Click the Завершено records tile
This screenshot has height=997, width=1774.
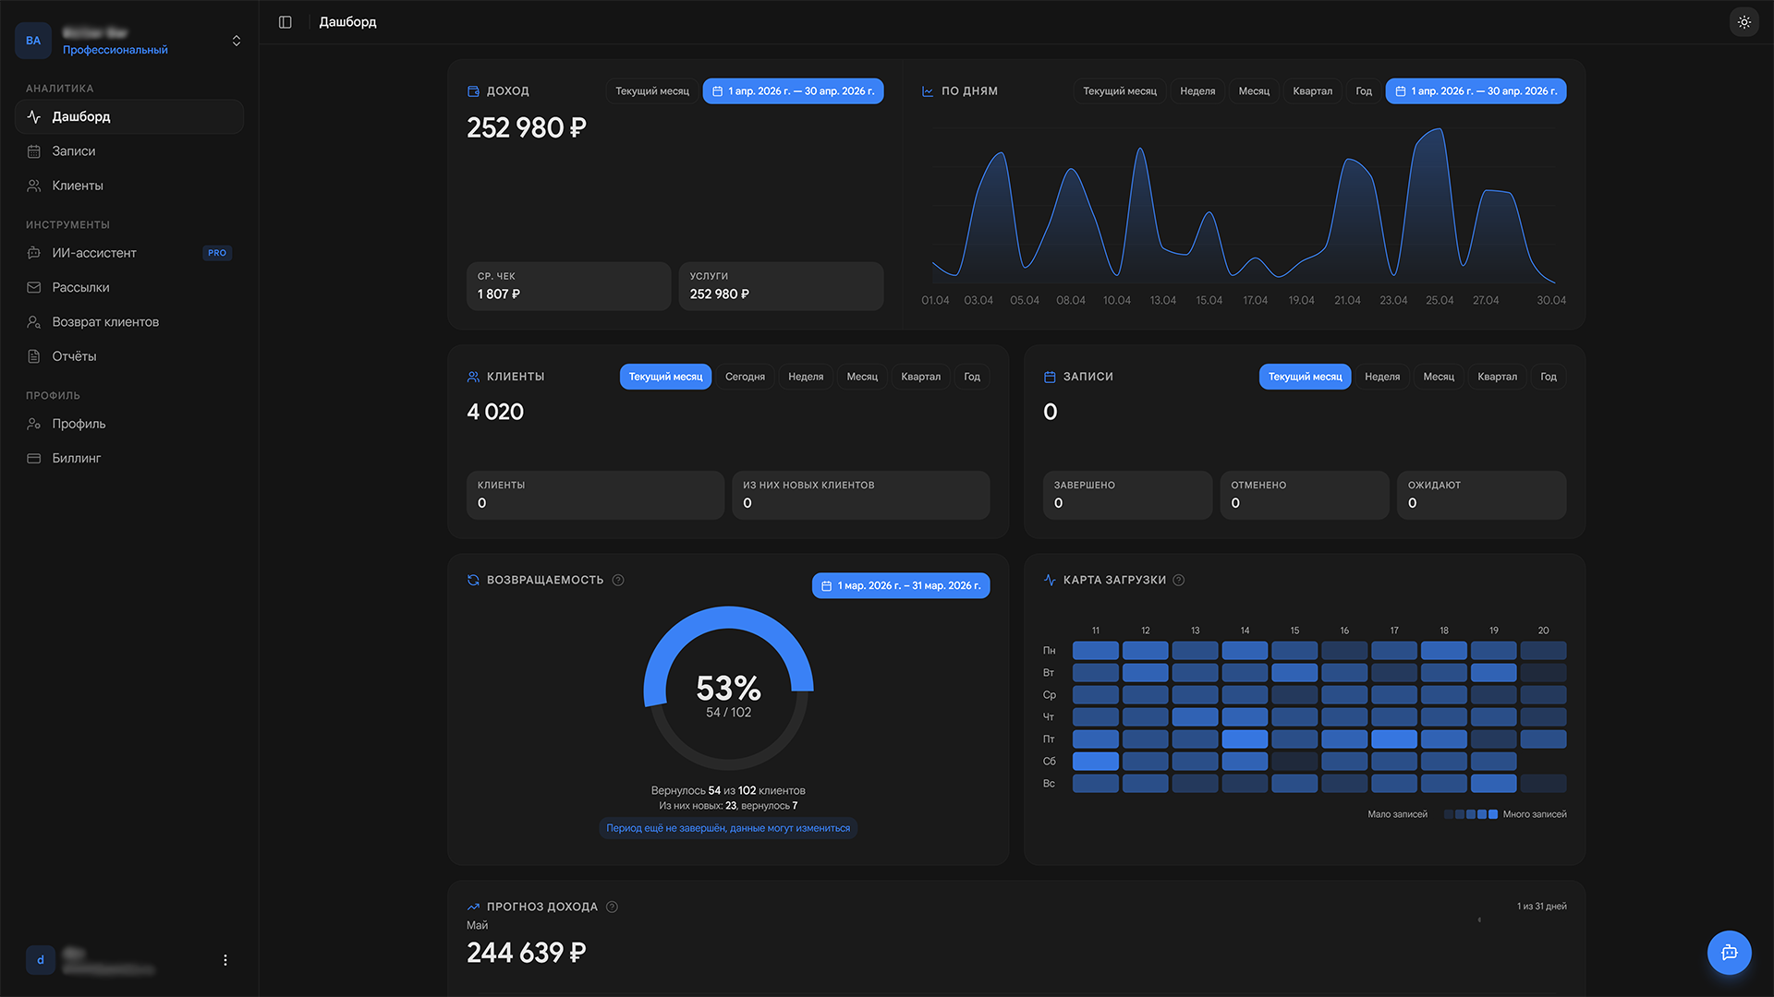(1127, 495)
